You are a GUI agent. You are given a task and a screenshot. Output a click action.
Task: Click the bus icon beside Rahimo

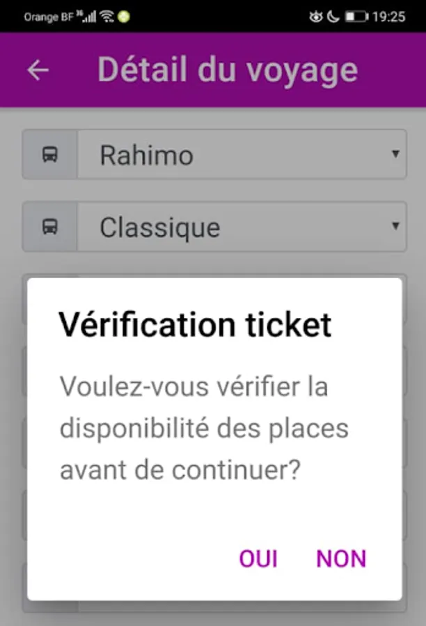pos(50,154)
